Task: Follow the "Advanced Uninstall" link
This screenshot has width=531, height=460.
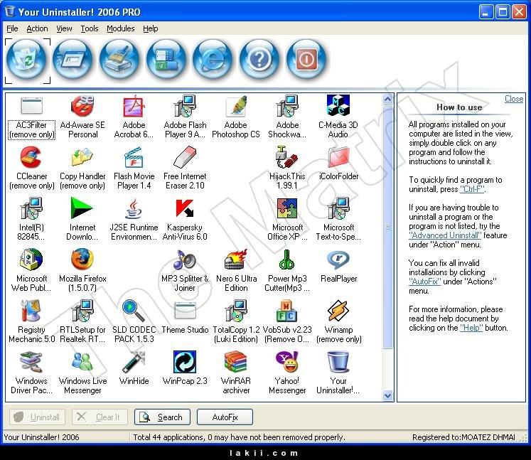Action: click(445, 235)
